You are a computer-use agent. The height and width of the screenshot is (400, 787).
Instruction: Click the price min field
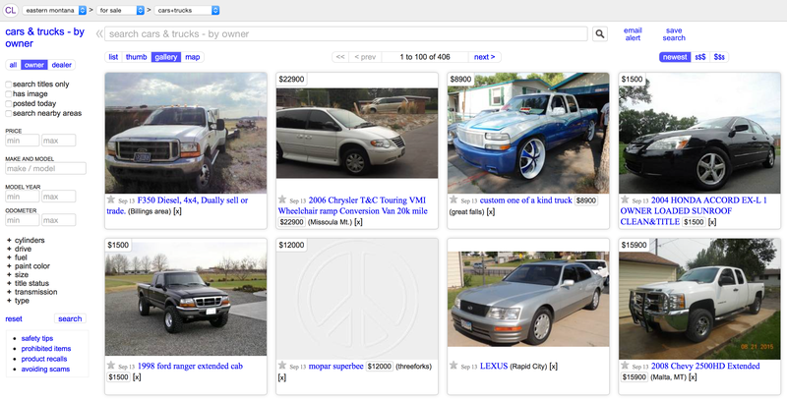coord(22,141)
